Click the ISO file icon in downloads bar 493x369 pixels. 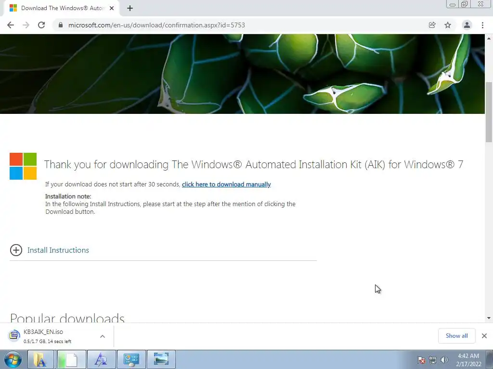pos(14,335)
